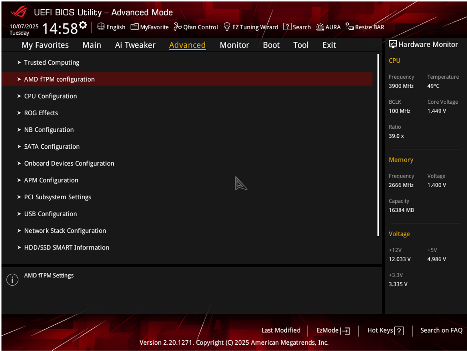
Task: Switch to the Ai Tweaker tab
Action: [x=135, y=45]
